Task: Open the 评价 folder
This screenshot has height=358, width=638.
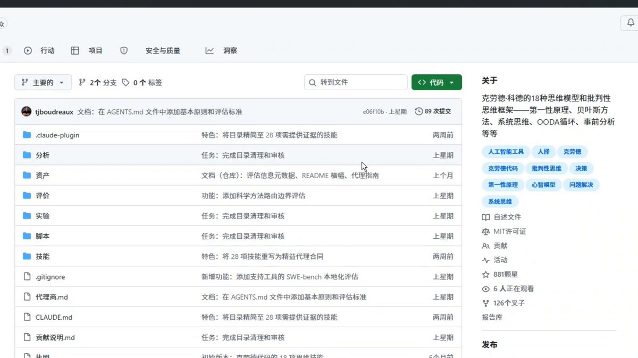Action: [43, 195]
